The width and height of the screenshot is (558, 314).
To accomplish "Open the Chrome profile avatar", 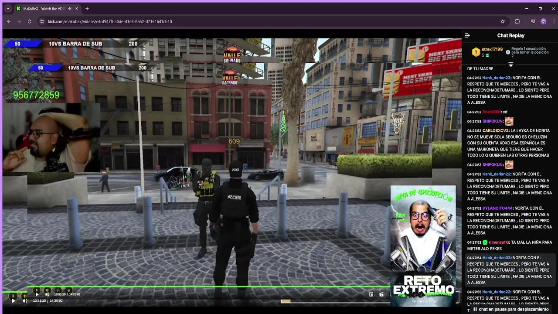I will pyautogui.click(x=543, y=21).
